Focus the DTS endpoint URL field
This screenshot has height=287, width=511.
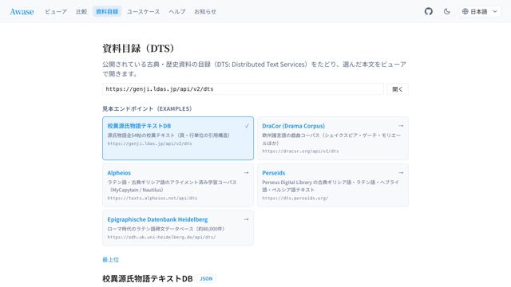243,88
